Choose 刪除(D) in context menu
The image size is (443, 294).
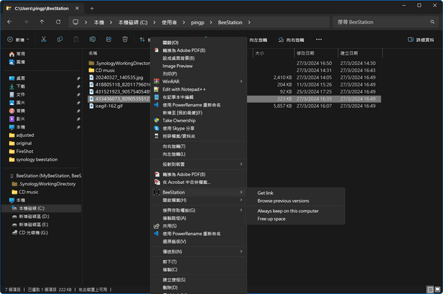[x=170, y=288]
